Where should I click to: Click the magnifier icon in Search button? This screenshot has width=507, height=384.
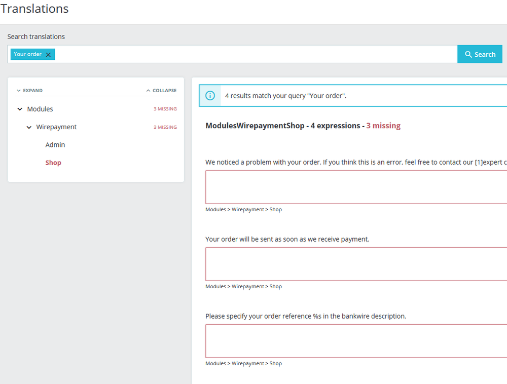(x=468, y=54)
